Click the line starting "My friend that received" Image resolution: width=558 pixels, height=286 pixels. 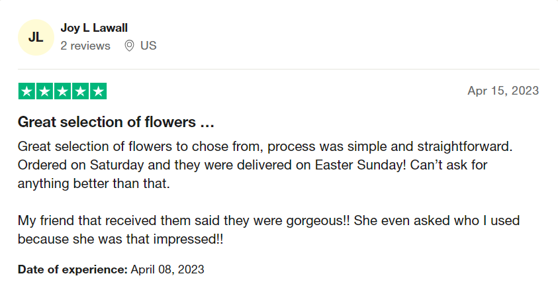tap(268, 221)
